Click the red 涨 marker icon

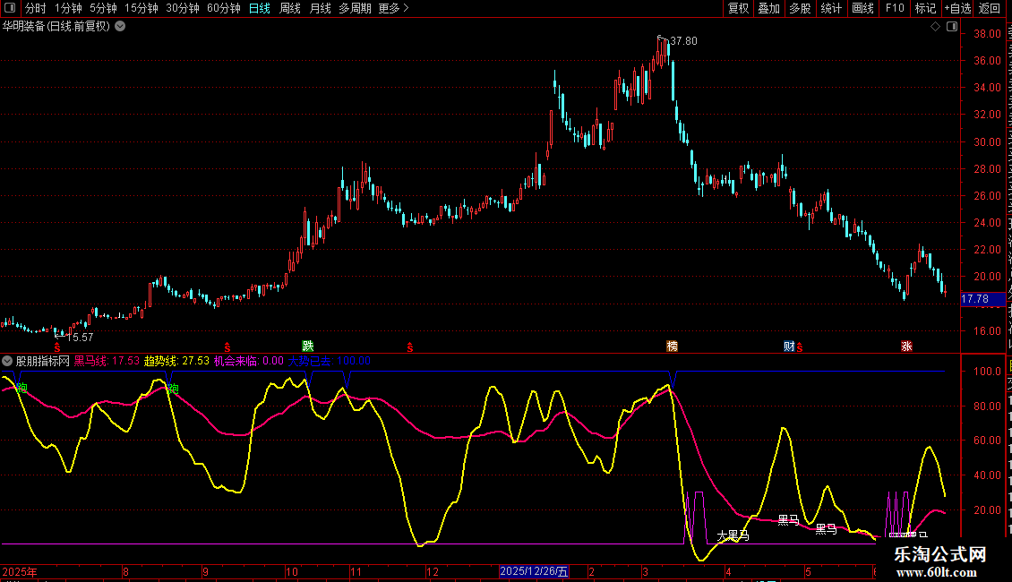tap(906, 346)
